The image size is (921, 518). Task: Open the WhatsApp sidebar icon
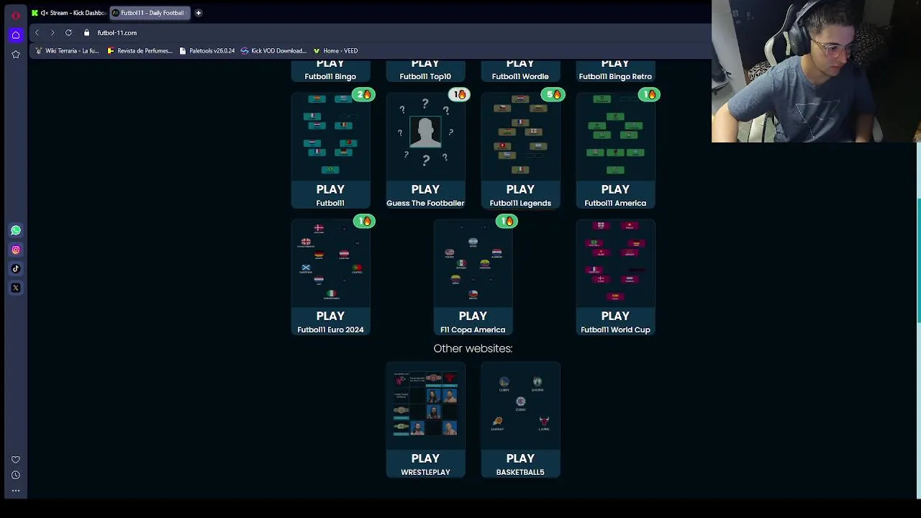click(x=16, y=230)
